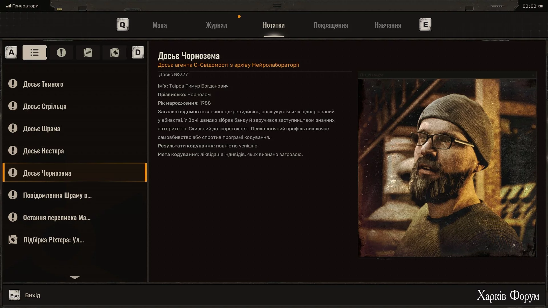548x308 pixels.
Task: Select the Досьє Чорнозема note
Action: [74, 173]
